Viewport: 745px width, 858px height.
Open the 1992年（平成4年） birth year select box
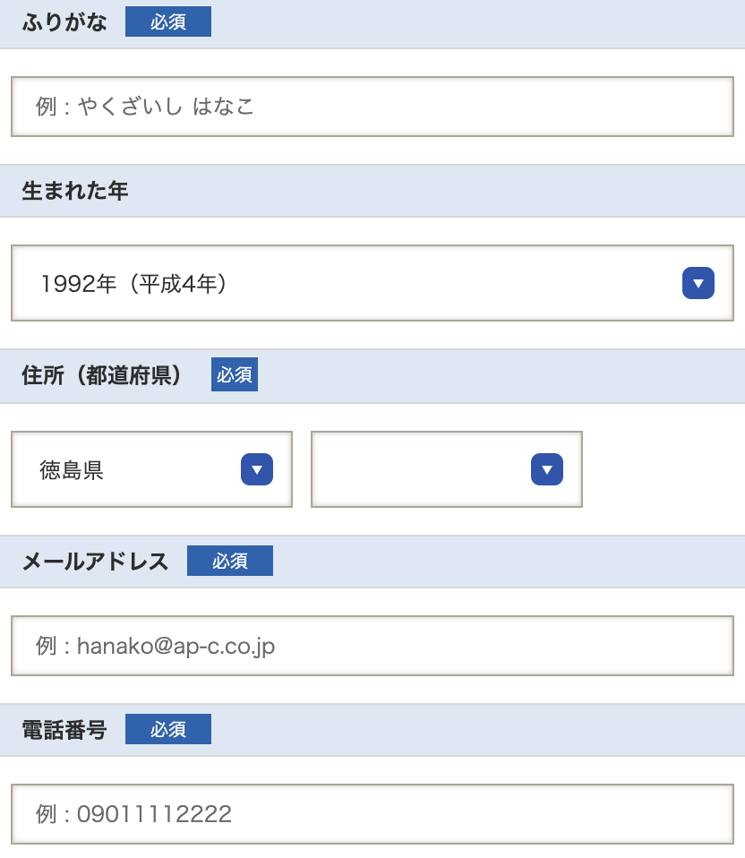pos(358,284)
